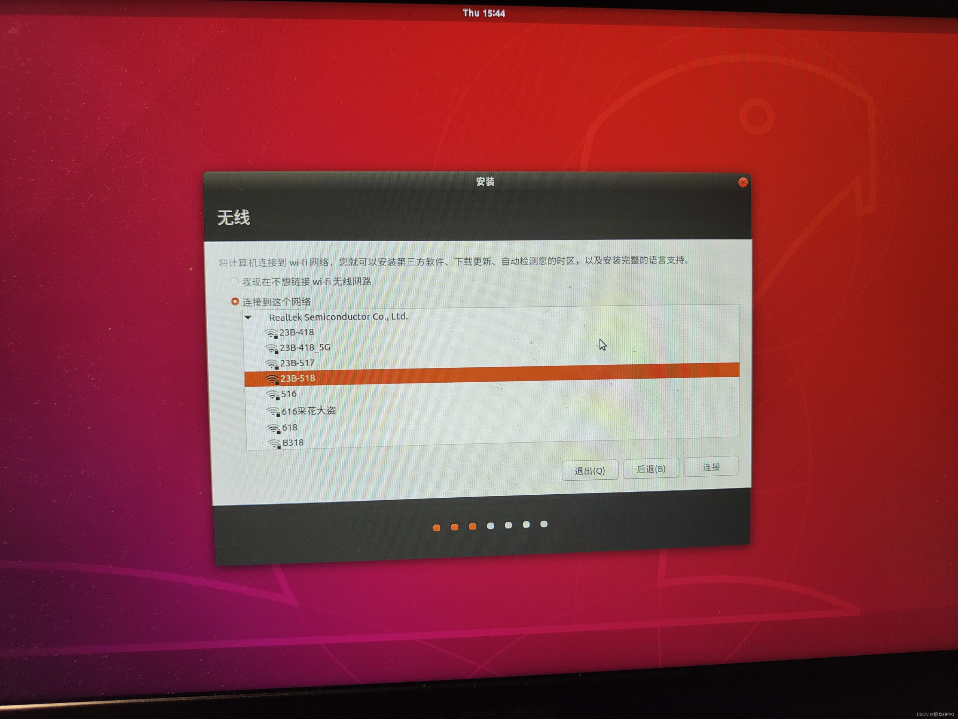
Task: Click the wifi signal icon next to 618
Action: click(x=272, y=428)
